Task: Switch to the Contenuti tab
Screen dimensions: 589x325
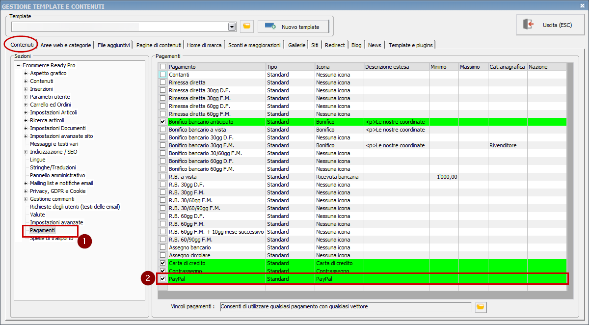Action: pos(22,45)
